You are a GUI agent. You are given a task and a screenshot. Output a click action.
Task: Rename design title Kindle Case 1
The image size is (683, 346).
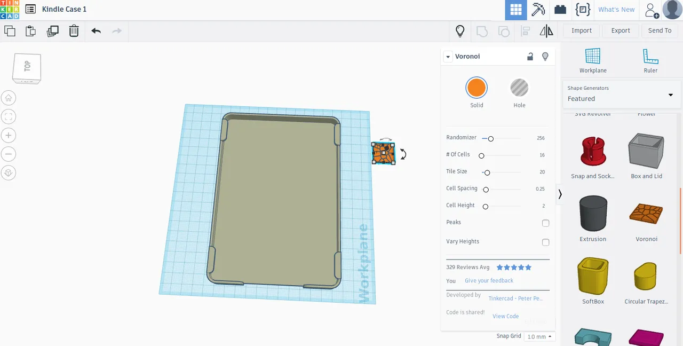[64, 9]
